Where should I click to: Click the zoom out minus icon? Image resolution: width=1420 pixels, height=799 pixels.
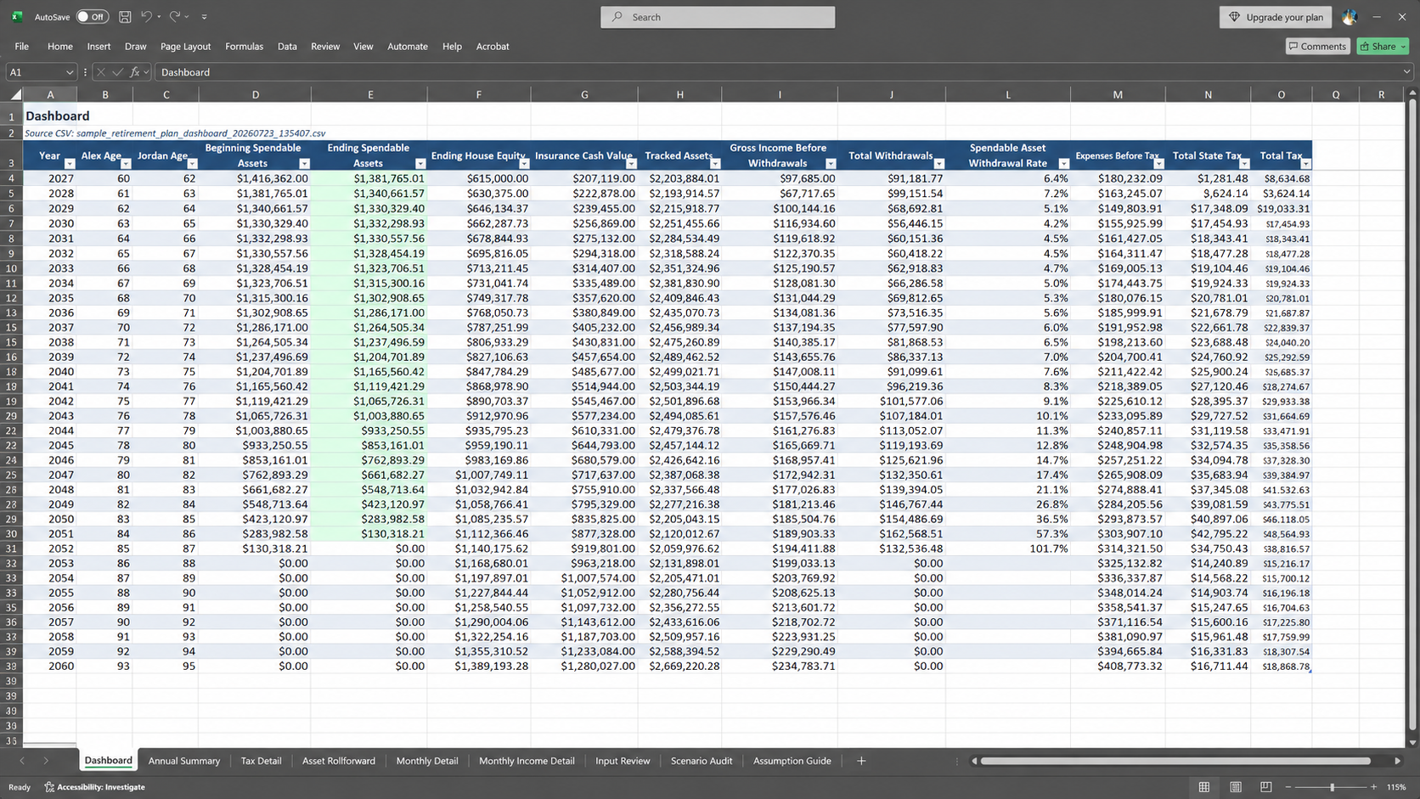[x=1288, y=787]
